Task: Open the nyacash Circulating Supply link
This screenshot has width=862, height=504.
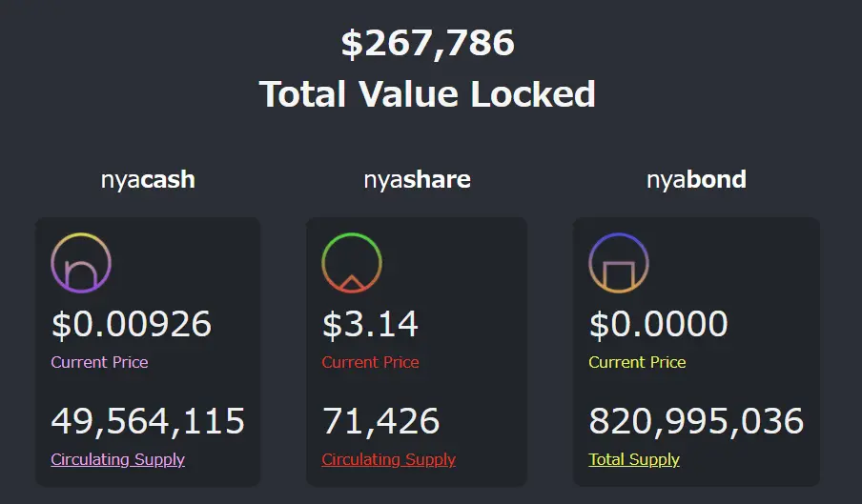Action: click(117, 459)
